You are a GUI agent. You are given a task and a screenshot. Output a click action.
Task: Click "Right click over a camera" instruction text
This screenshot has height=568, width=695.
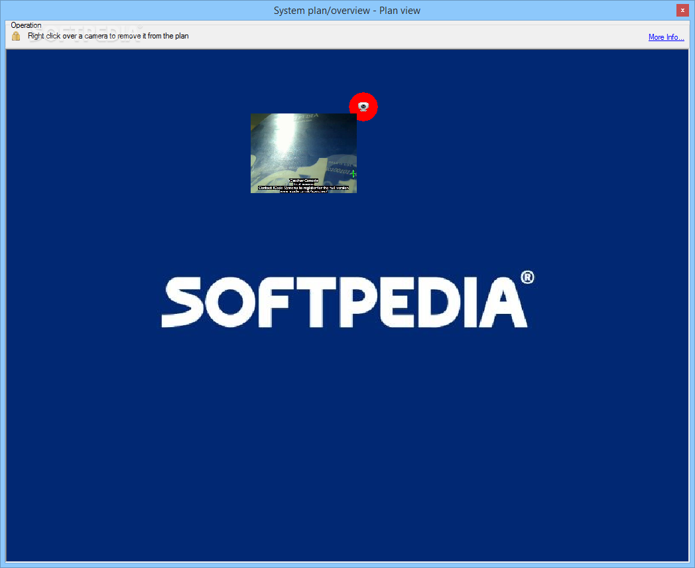108,36
